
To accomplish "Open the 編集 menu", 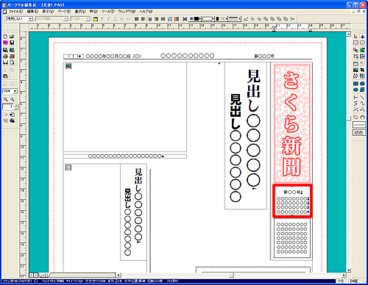I will 32,12.
